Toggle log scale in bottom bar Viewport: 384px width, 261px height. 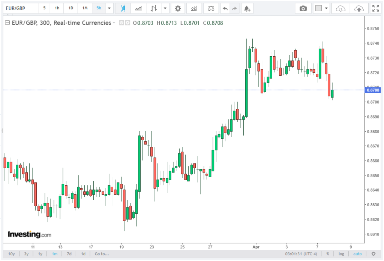[x=341, y=254]
